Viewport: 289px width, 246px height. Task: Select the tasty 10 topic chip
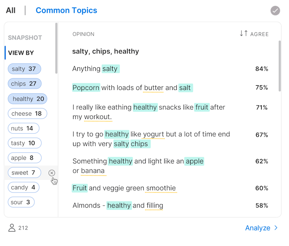pyautogui.click(x=24, y=143)
